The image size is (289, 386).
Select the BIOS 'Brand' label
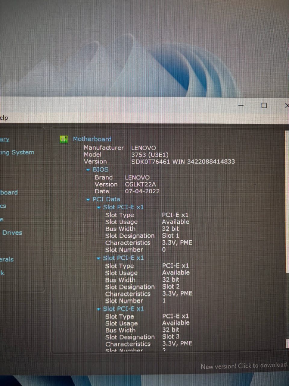pyautogui.click(x=104, y=177)
